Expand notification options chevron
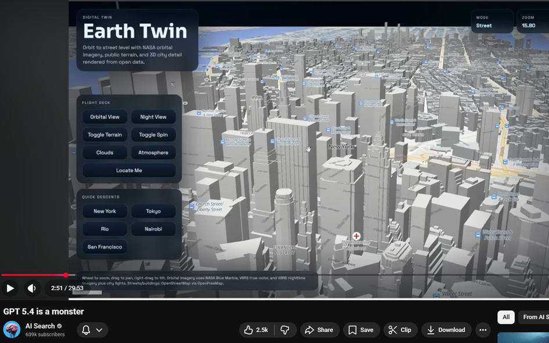549x343 pixels. (99, 330)
